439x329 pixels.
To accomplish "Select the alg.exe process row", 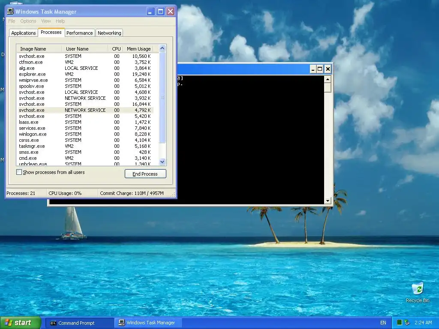I will pos(85,68).
